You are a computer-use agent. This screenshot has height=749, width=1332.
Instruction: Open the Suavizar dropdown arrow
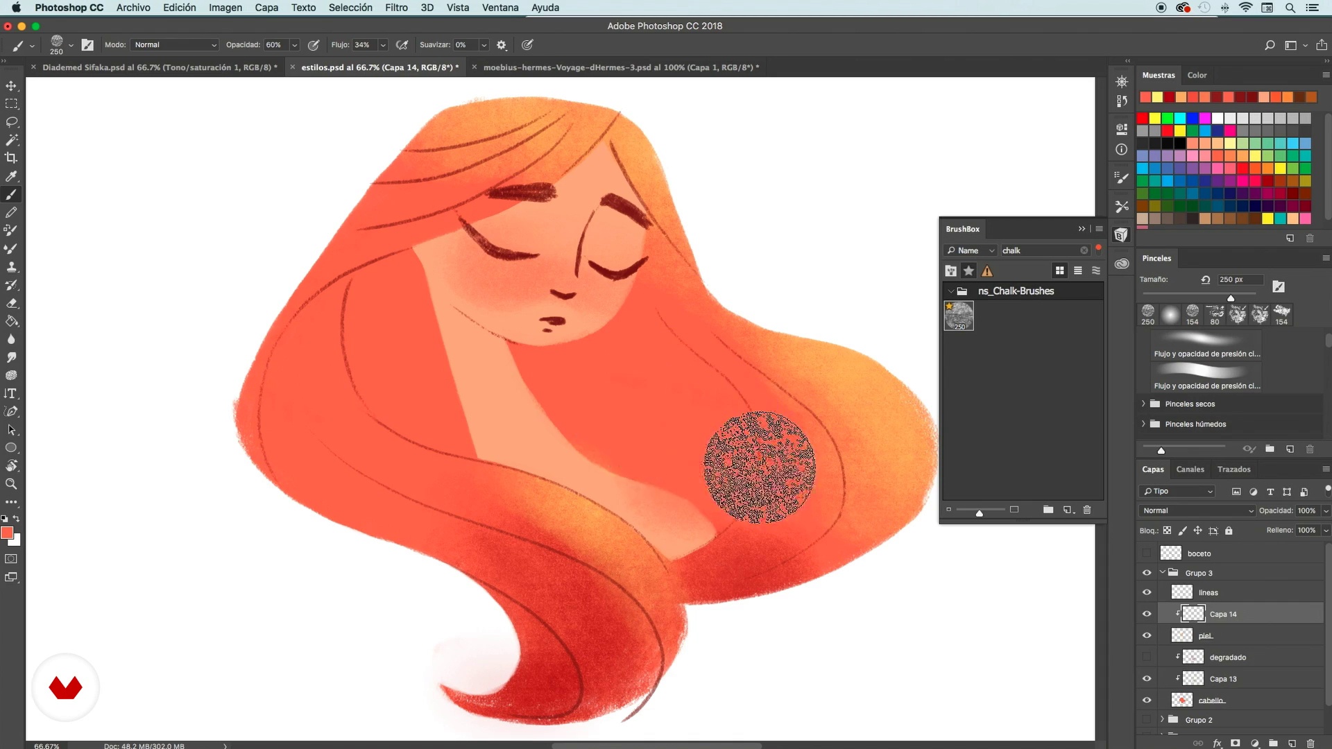(x=484, y=45)
